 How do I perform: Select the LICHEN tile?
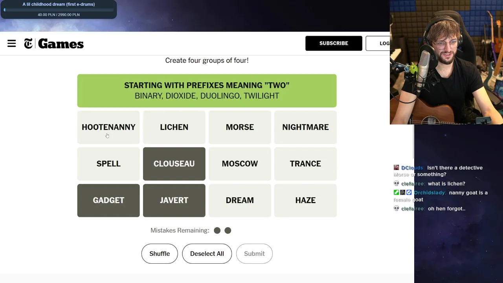click(x=174, y=127)
